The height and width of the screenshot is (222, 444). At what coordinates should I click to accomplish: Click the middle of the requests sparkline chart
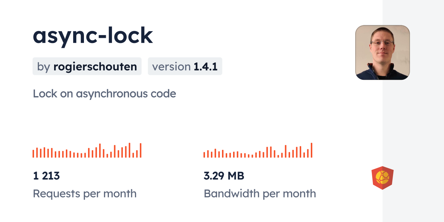pyautogui.click(x=87, y=151)
